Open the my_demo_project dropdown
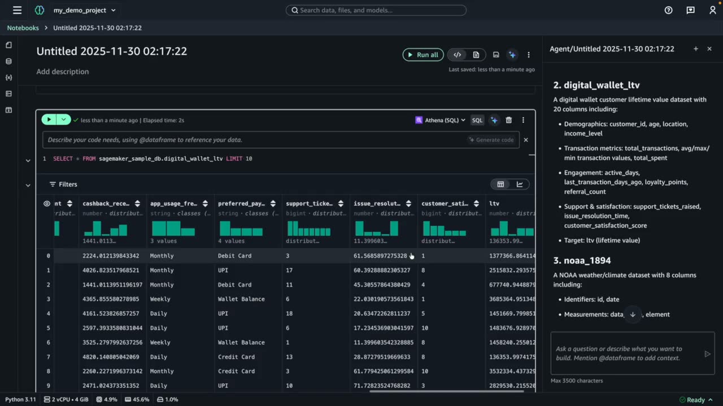The height and width of the screenshot is (406, 723). click(x=84, y=10)
